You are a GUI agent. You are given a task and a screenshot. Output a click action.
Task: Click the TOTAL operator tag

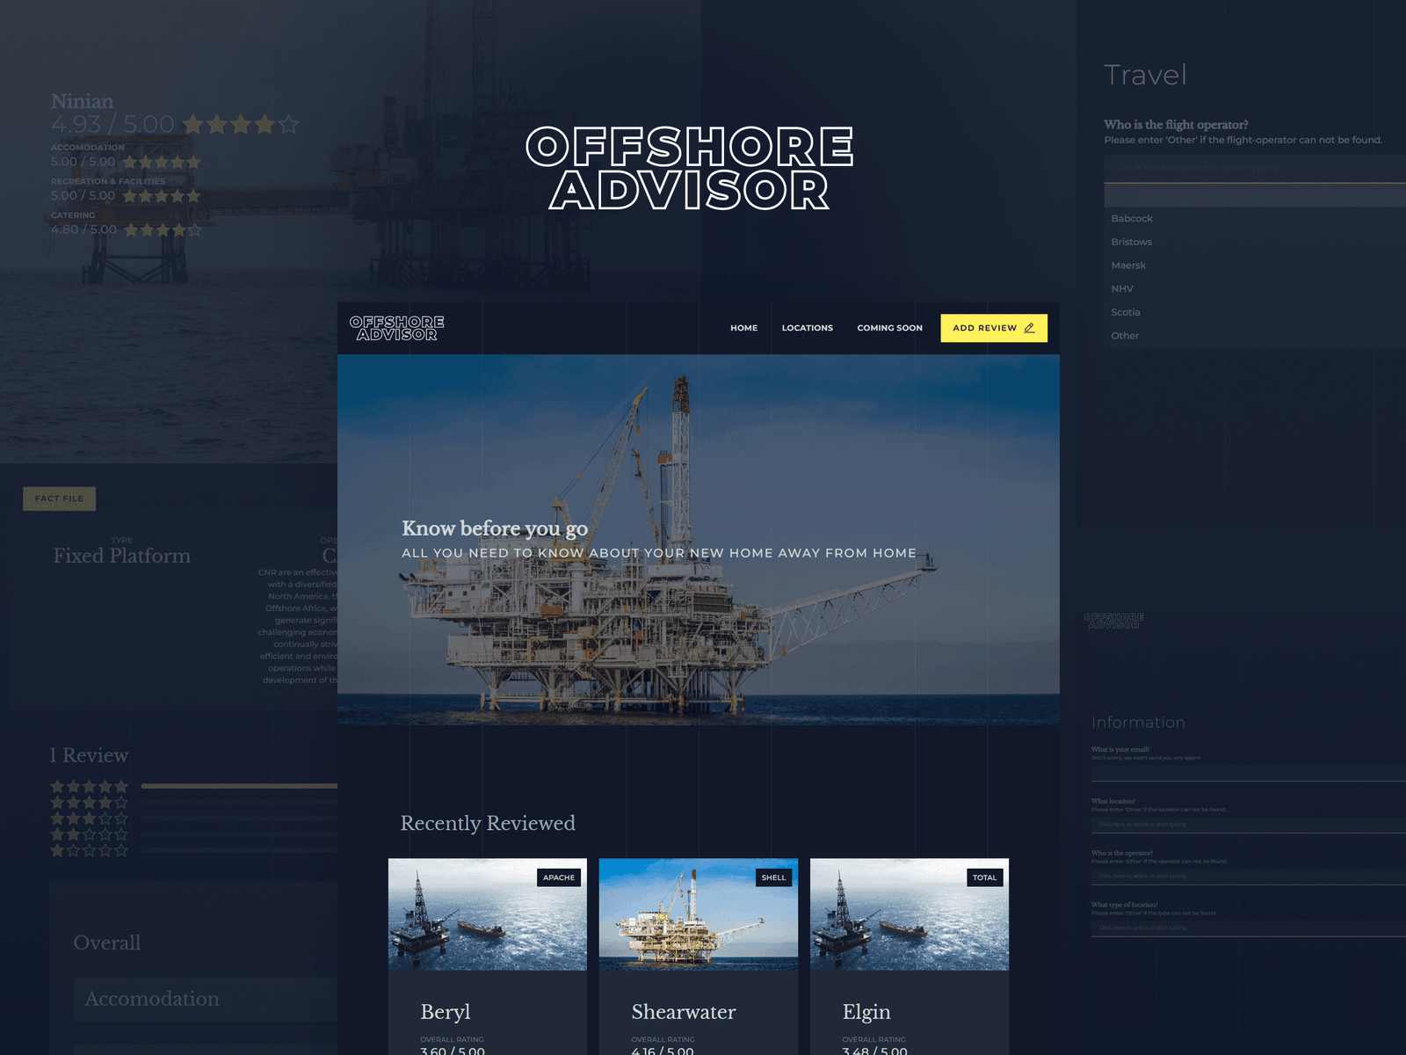[984, 877]
